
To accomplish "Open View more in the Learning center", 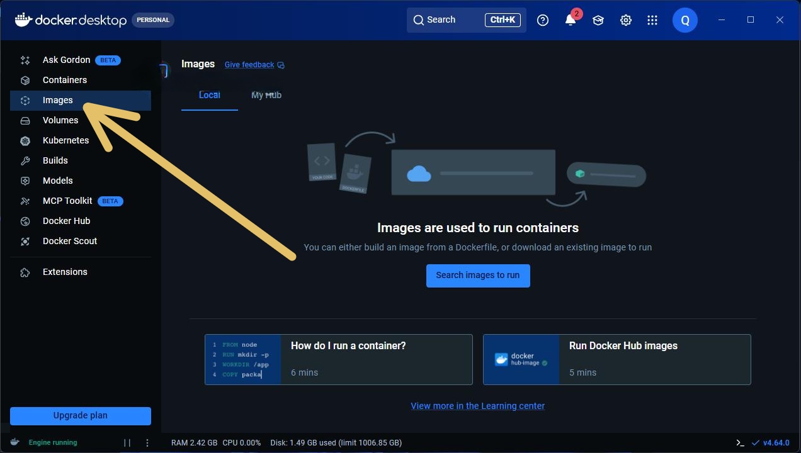I will pos(478,406).
